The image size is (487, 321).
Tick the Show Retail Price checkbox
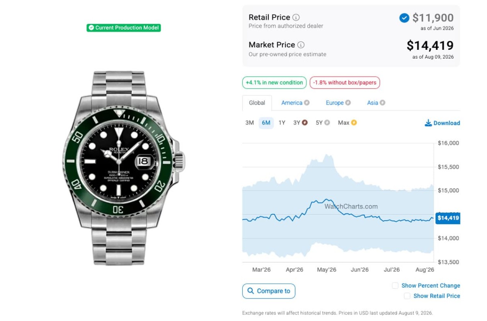click(x=407, y=296)
